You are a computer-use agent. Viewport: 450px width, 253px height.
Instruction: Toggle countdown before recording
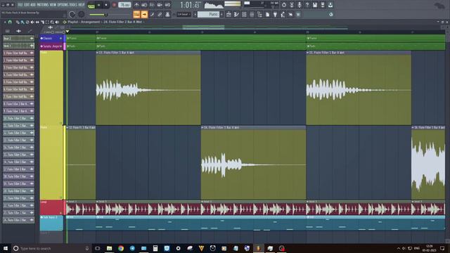pos(152,5)
